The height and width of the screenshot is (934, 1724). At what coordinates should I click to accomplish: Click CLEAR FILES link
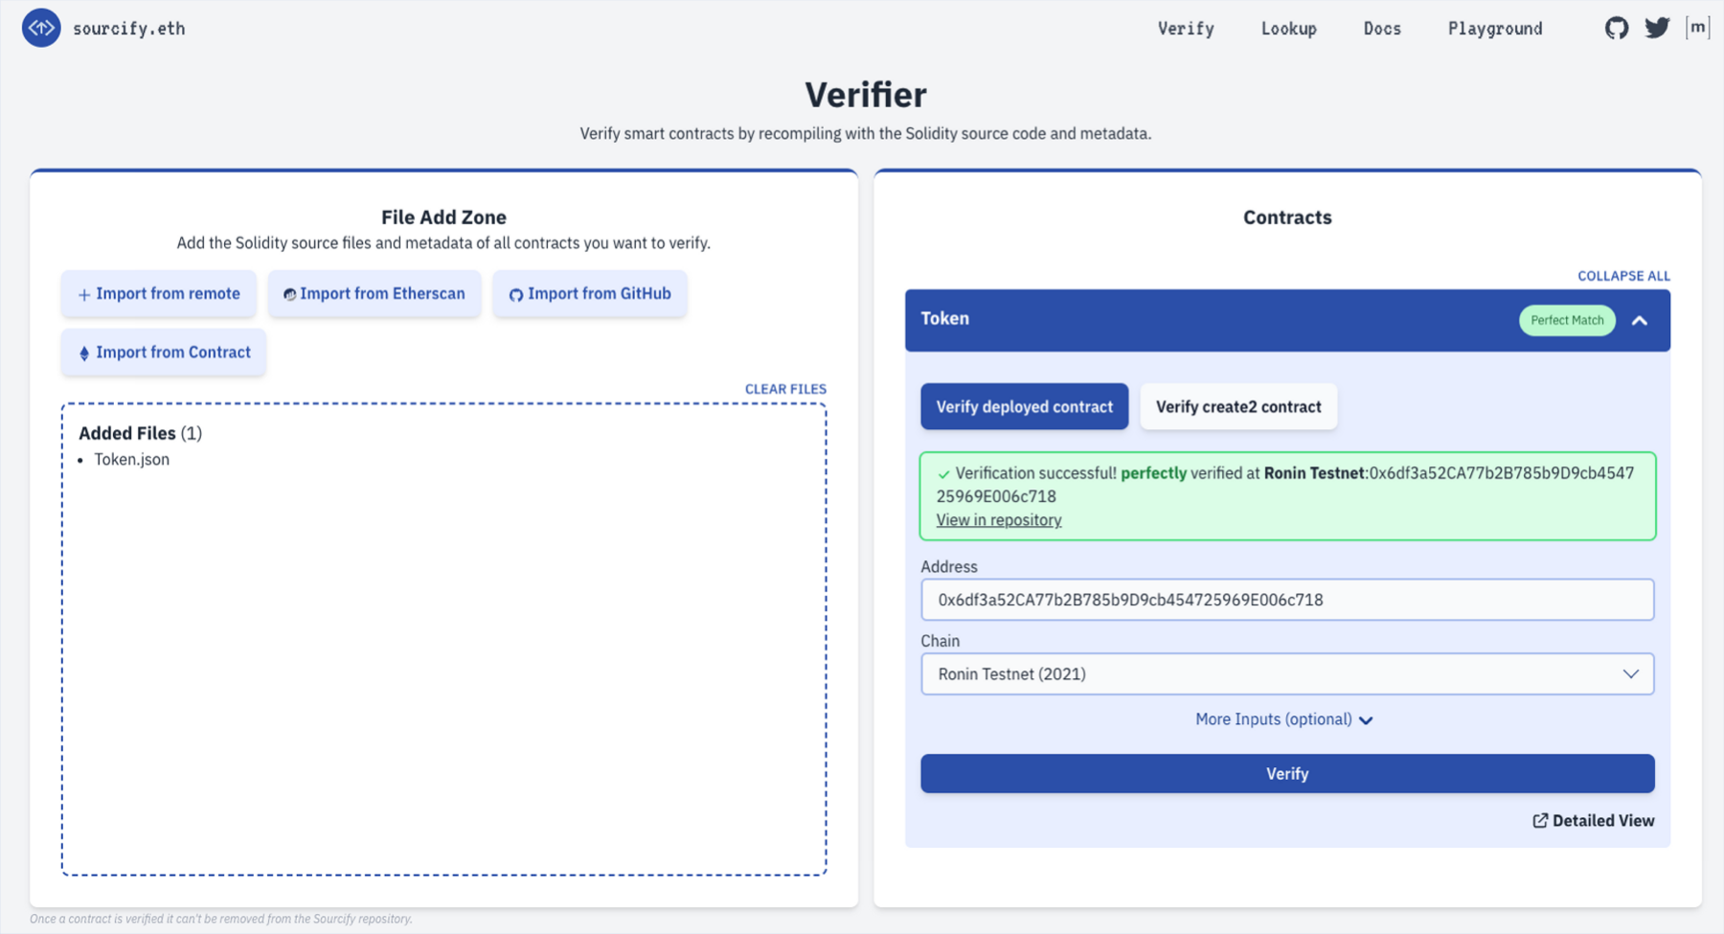[x=785, y=389]
